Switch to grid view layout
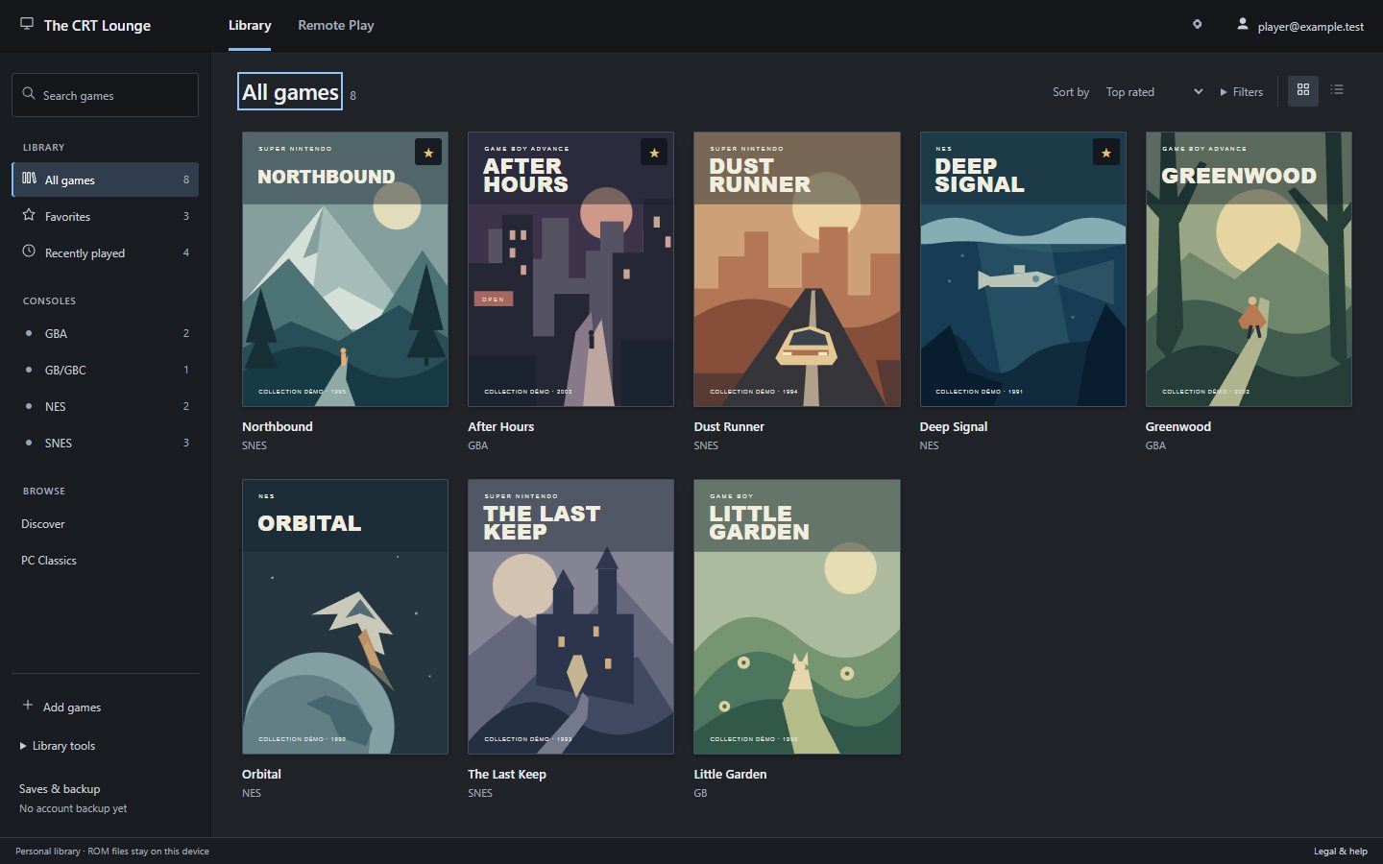This screenshot has height=864, width=1383. (x=1302, y=90)
